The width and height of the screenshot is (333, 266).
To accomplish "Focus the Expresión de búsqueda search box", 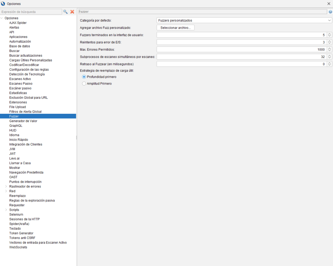I will [x=31, y=12].
